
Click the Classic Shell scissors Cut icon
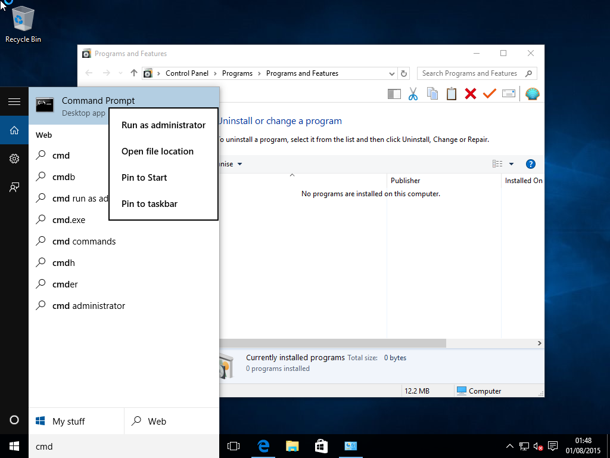point(413,94)
